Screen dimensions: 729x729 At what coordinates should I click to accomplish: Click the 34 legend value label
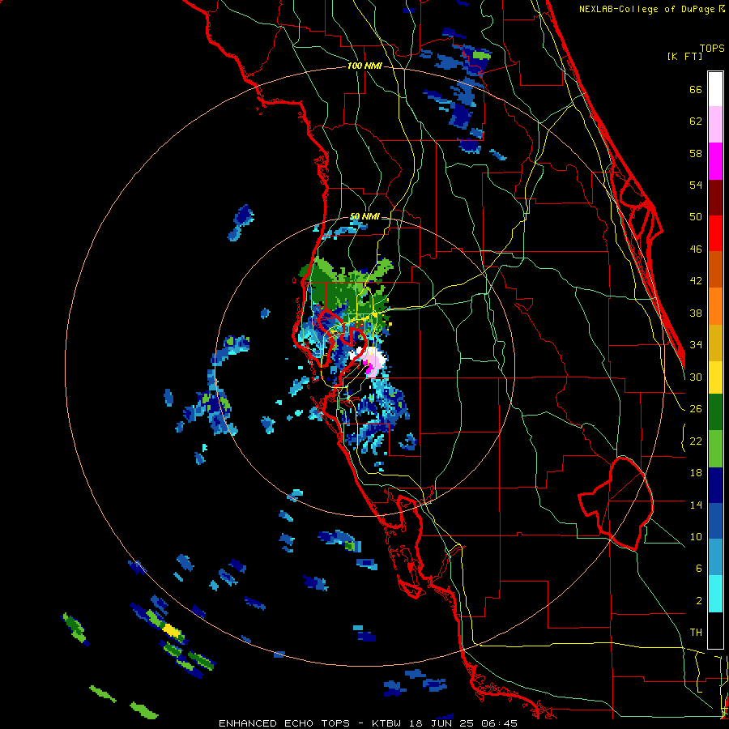coord(696,345)
